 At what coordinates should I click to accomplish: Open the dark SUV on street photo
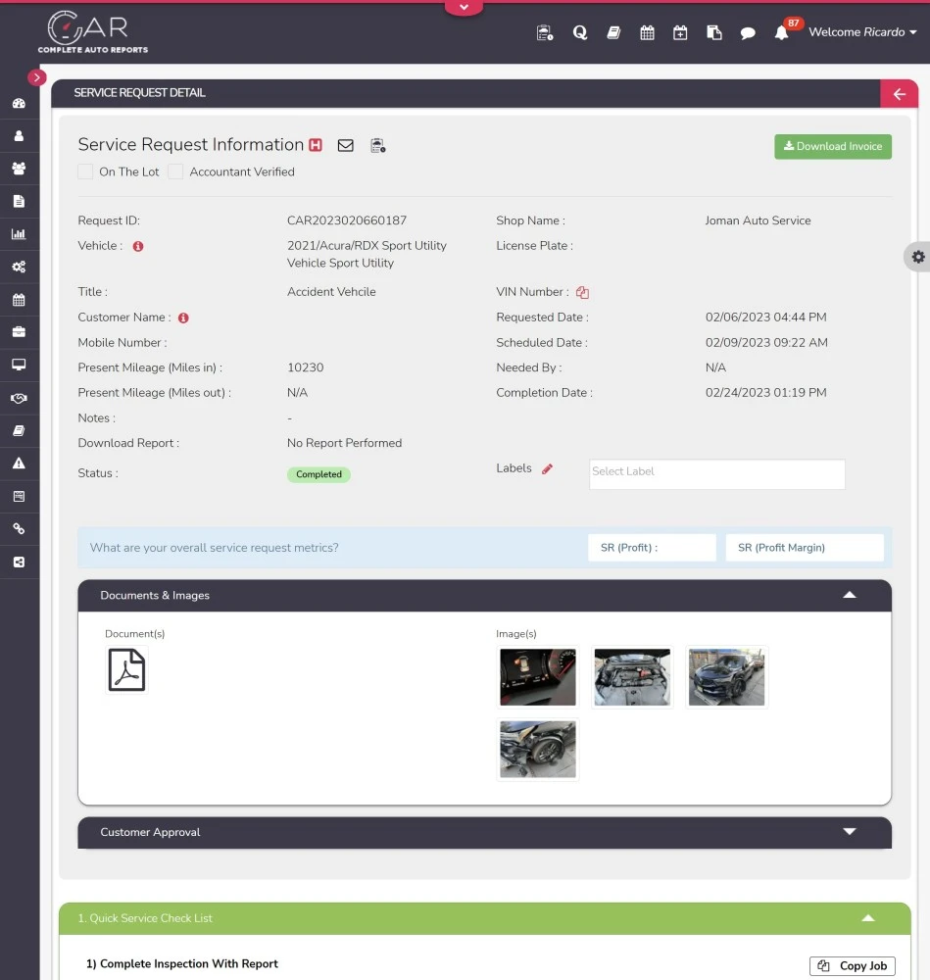click(726, 677)
